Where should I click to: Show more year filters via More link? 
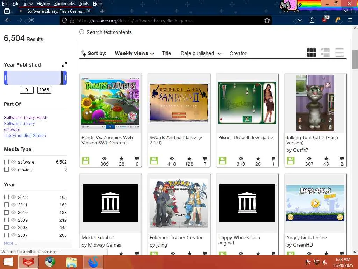pos(10,243)
